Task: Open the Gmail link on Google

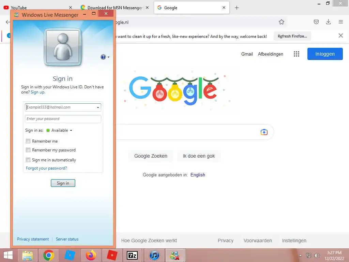Action: pos(247,54)
